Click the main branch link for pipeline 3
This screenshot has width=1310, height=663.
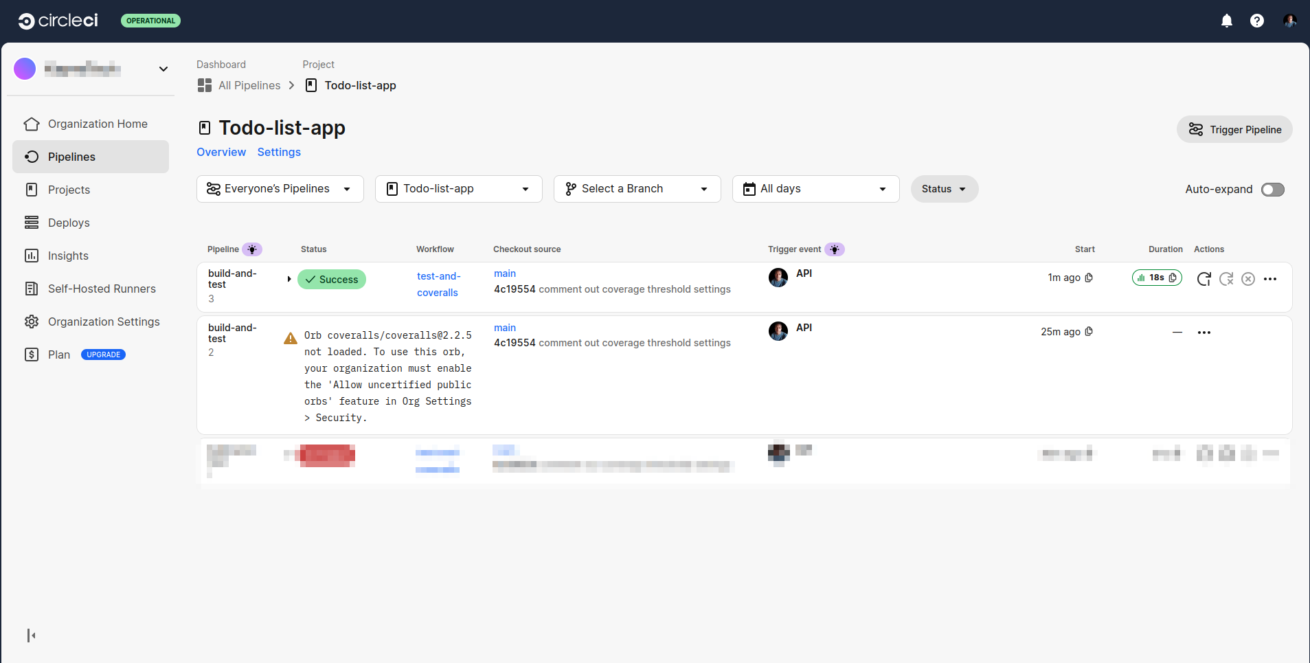click(x=505, y=273)
